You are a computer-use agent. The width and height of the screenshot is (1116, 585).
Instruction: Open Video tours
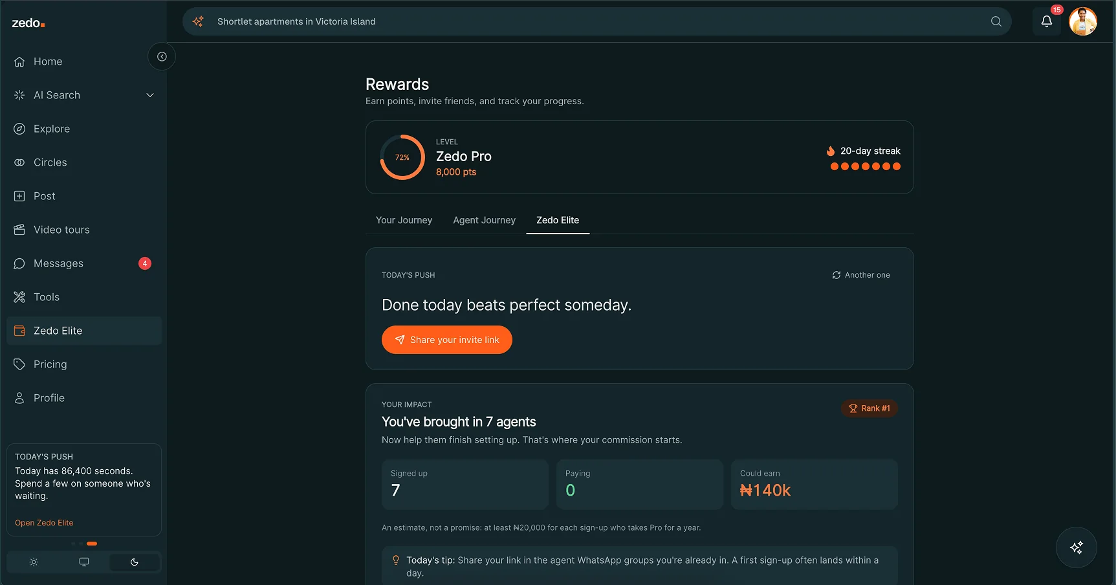tap(84, 230)
